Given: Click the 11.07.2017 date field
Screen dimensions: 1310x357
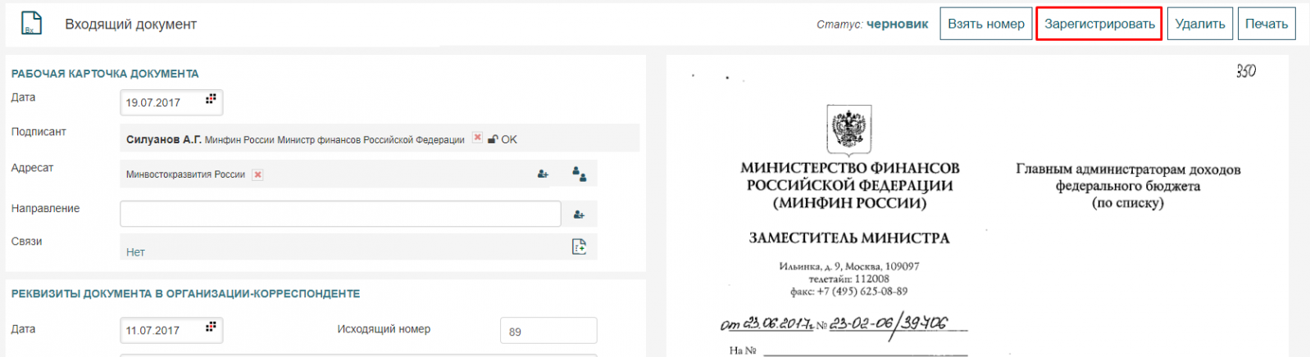Looking at the screenshot, I should point(161,331).
